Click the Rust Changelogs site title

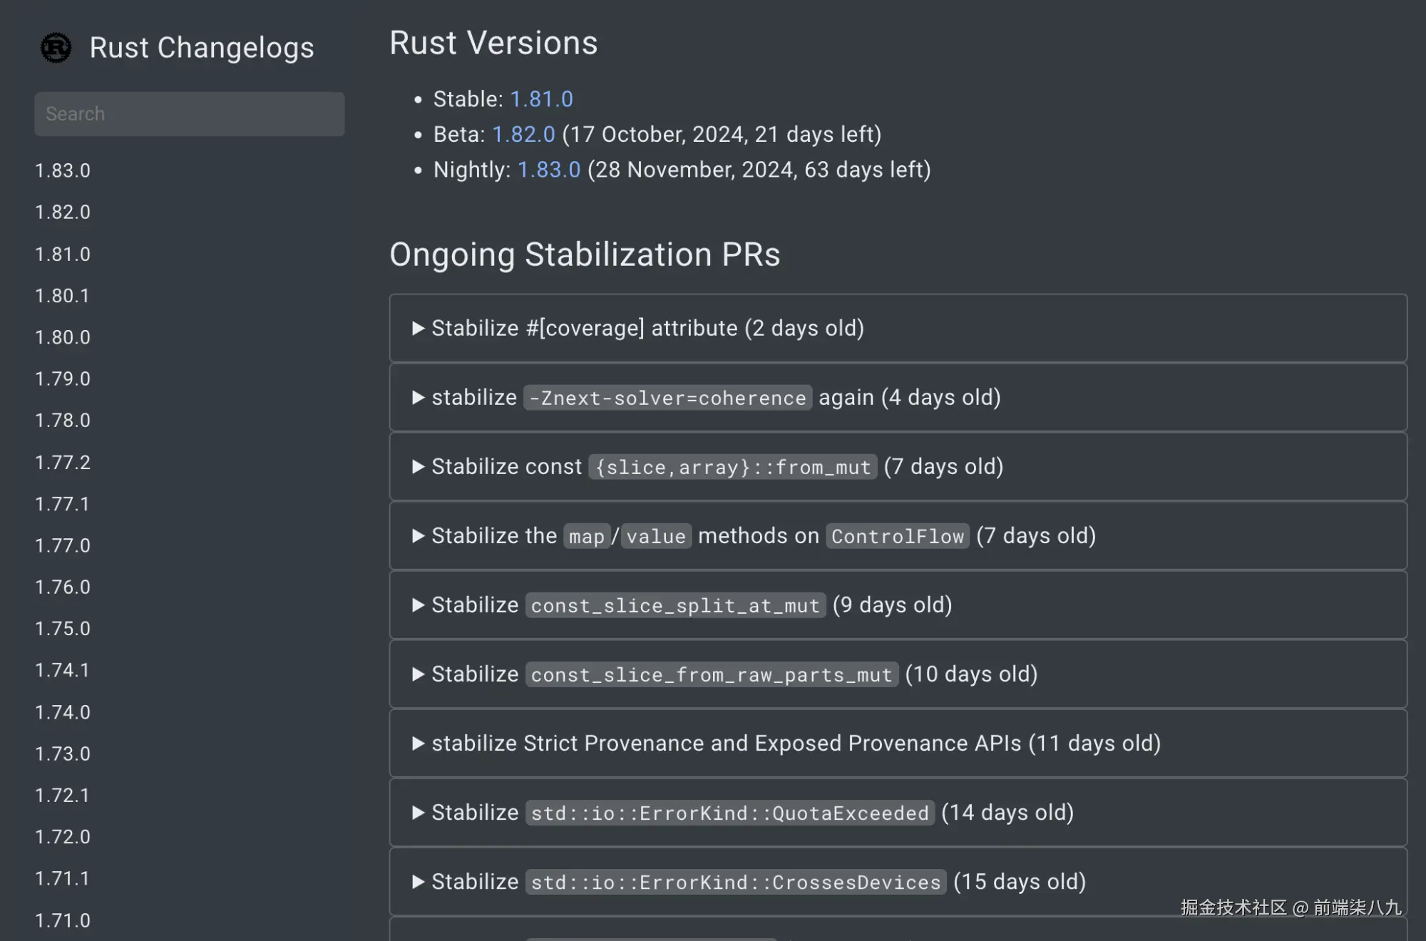pyautogui.click(x=201, y=48)
